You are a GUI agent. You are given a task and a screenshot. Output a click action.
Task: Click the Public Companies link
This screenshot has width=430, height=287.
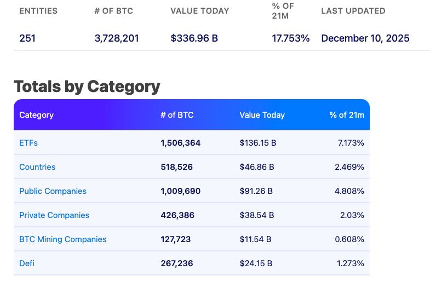(53, 191)
